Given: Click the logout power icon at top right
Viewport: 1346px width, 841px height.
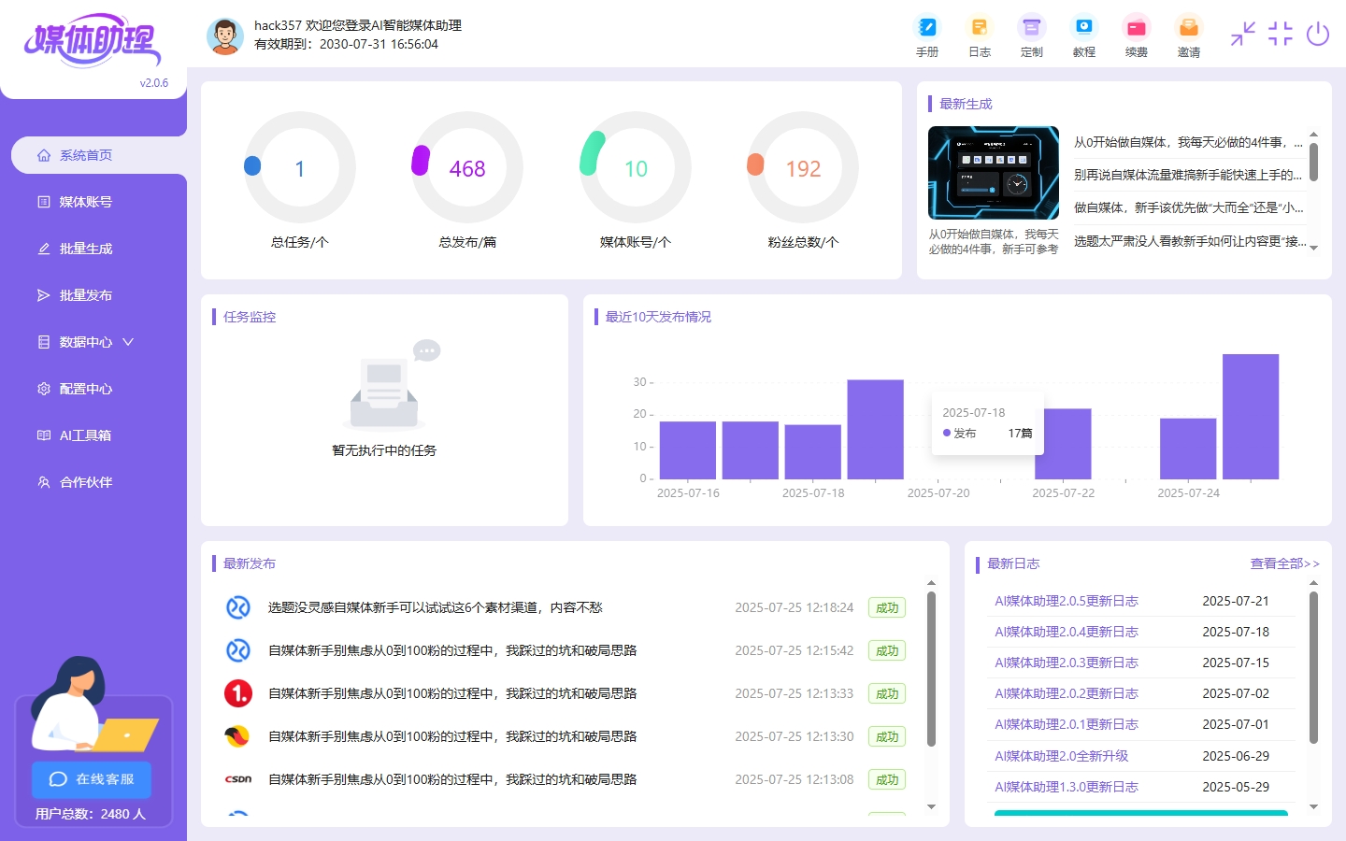Looking at the screenshot, I should (x=1318, y=35).
